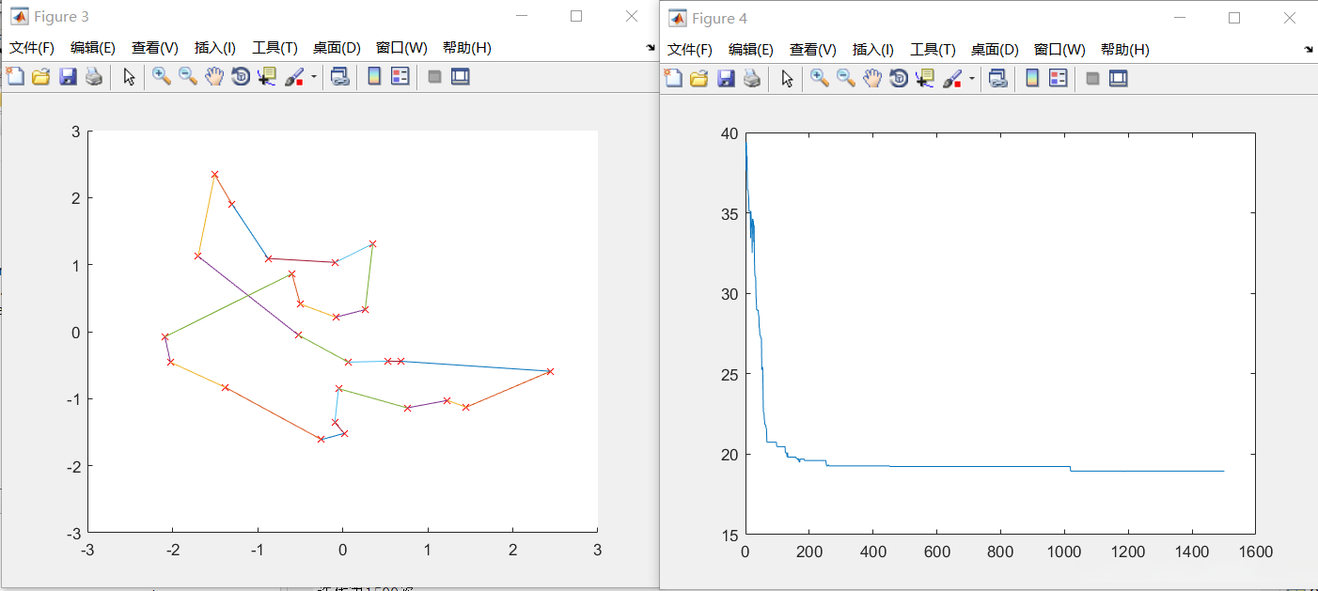Image resolution: width=1318 pixels, height=591 pixels.
Task: Click Open File icon in Figure 3 toolbar
Action: pyautogui.click(x=40, y=77)
